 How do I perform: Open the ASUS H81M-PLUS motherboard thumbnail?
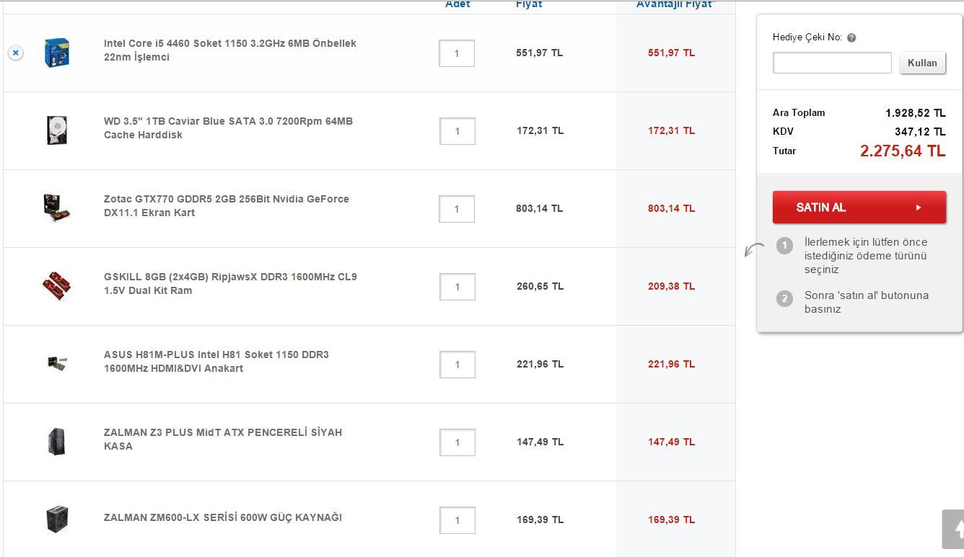pyautogui.click(x=56, y=363)
